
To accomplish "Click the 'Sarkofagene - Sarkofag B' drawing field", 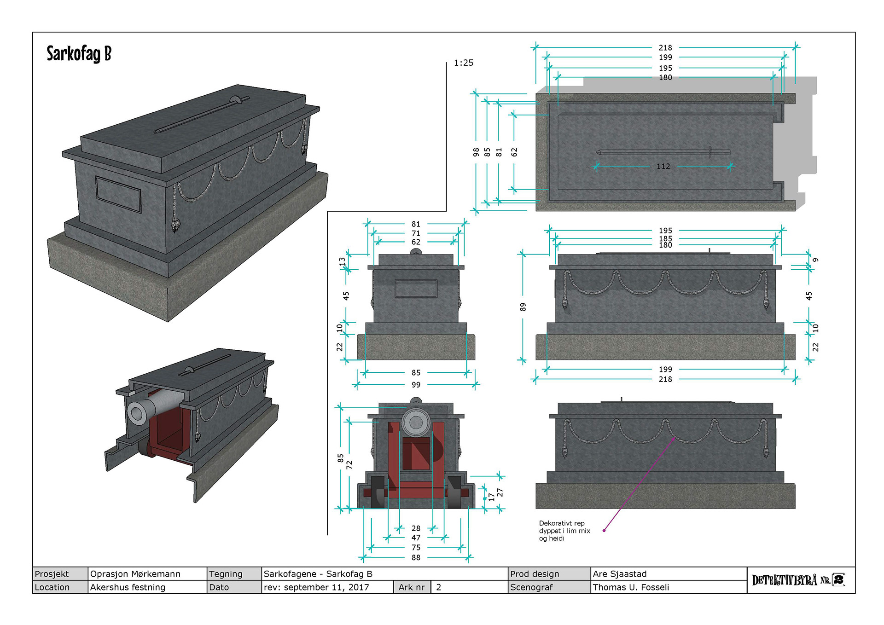I will coord(318,574).
